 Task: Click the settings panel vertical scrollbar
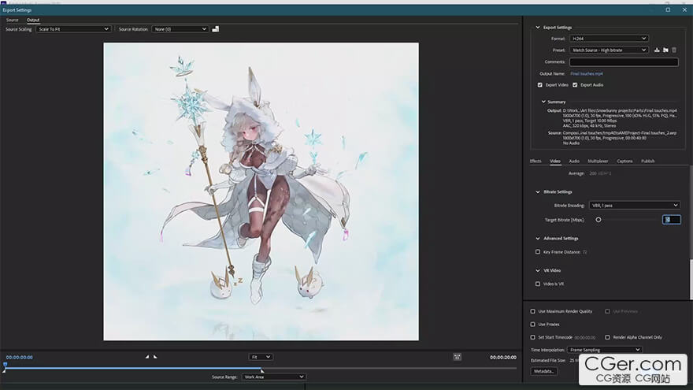click(x=691, y=280)
